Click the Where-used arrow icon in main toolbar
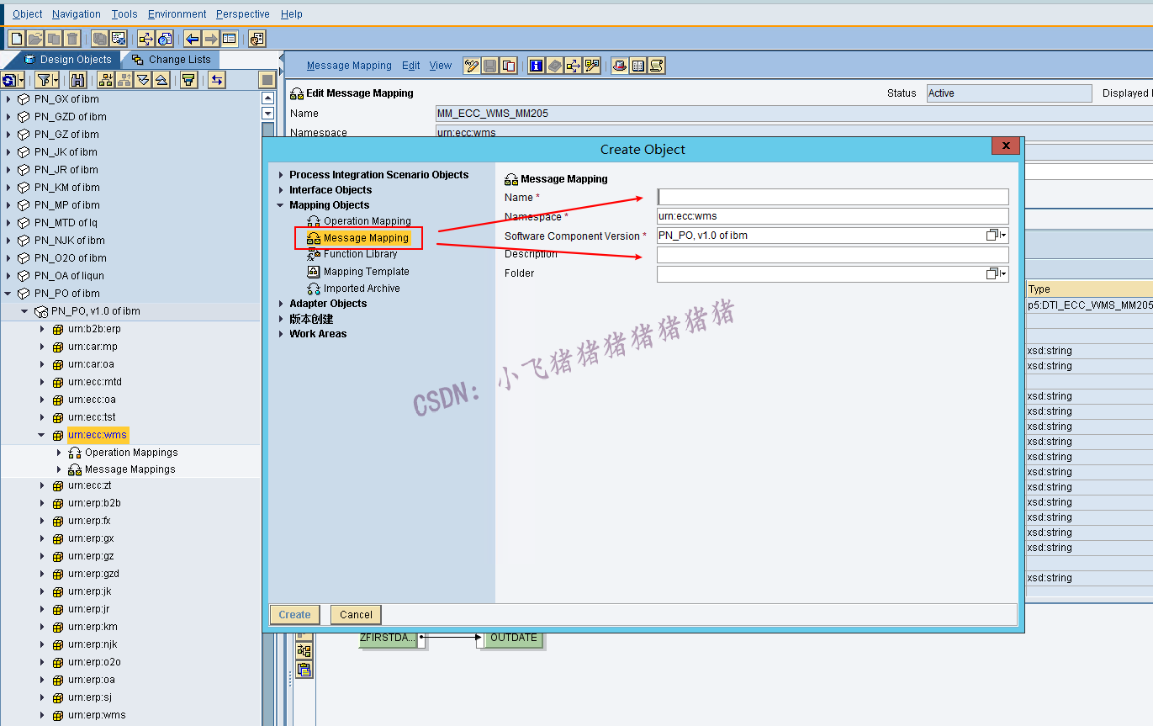Screen dimensions: 1153x726 pyautogui.click(x=146, y=39)
